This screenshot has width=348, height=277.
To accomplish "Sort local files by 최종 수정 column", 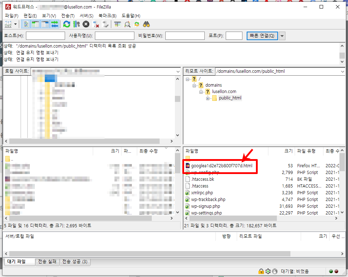I will tap(156, 151).
